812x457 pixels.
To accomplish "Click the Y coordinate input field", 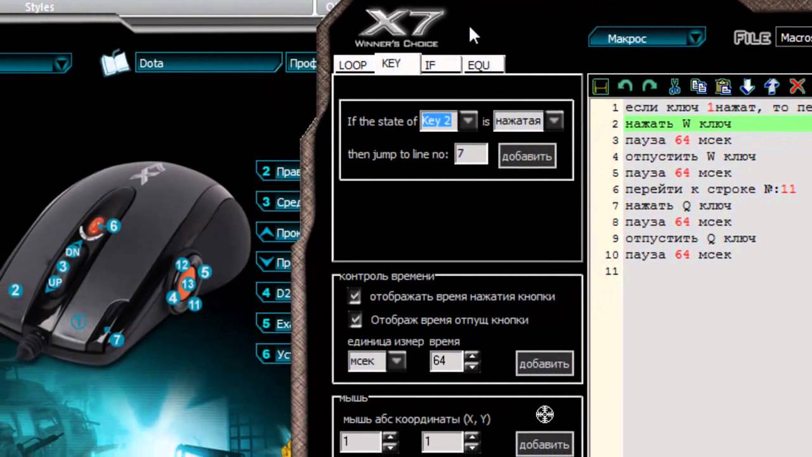I will 442,442.
